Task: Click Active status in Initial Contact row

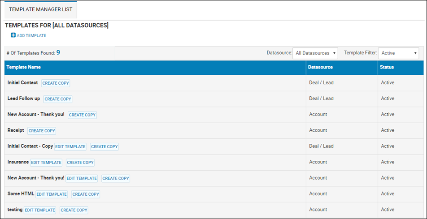Action: 388,82
